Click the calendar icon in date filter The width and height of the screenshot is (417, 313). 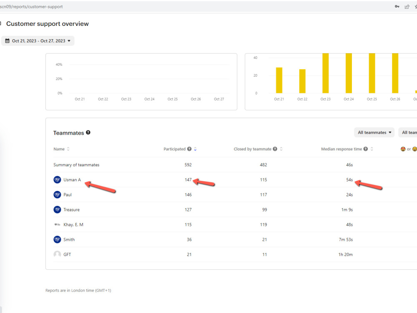point(8,41)
